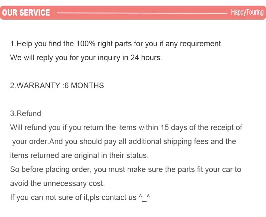Image resolution: width=266 pixels, height=217 pixels.
Task: Click the '2.WARRANTY :6 MONTHS' line
Action: coord(57,86)
